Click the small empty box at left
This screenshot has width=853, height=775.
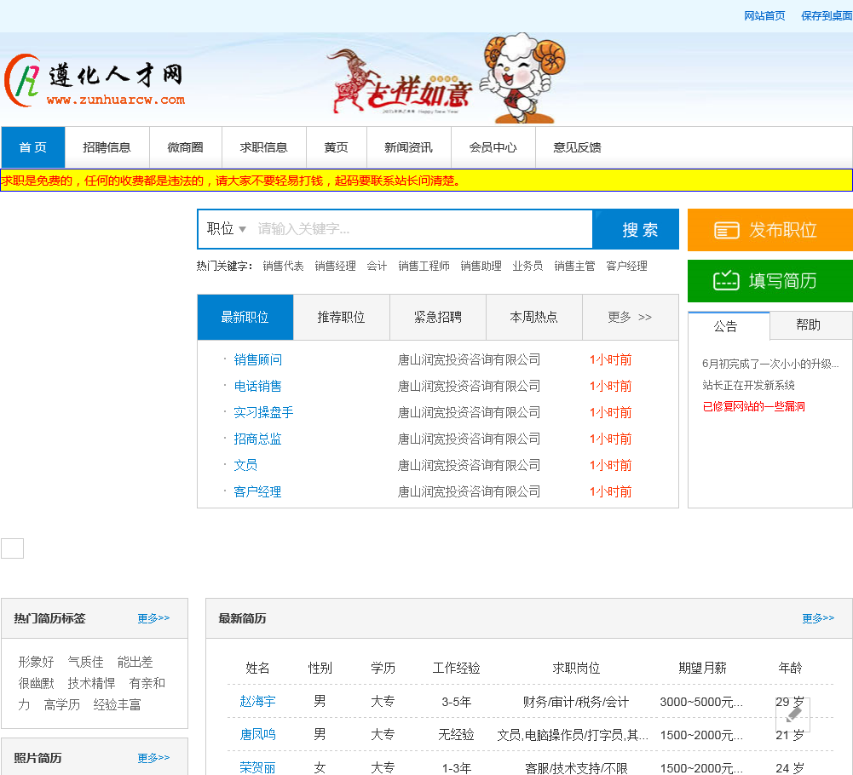click(13, 548)
